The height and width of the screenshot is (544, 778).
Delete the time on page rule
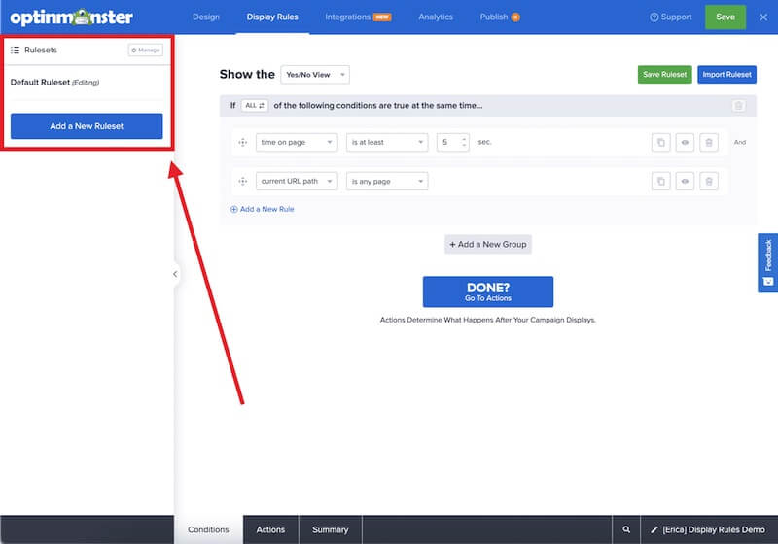(709, 143)
